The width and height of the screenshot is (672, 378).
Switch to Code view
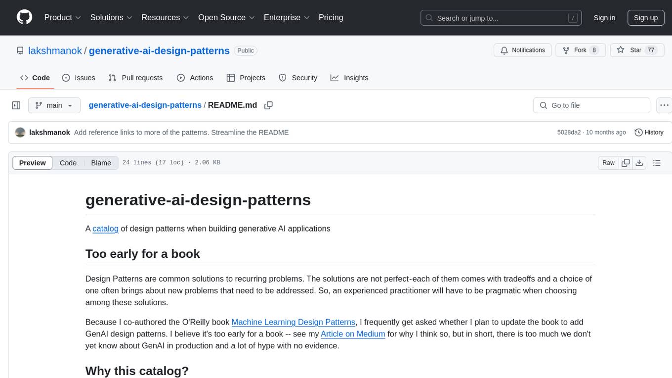click(68, 163)
